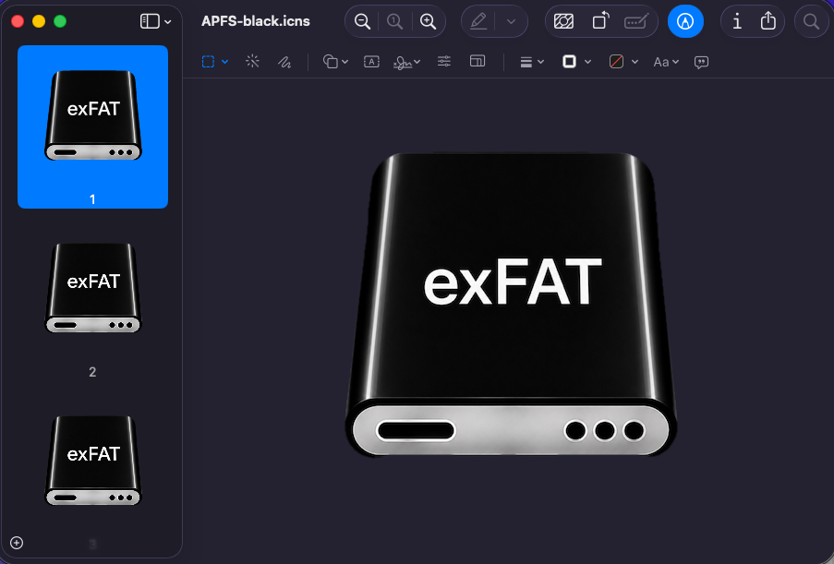Click the Signature tool icon
Viewport: 834px width, 564px height.
403,63
